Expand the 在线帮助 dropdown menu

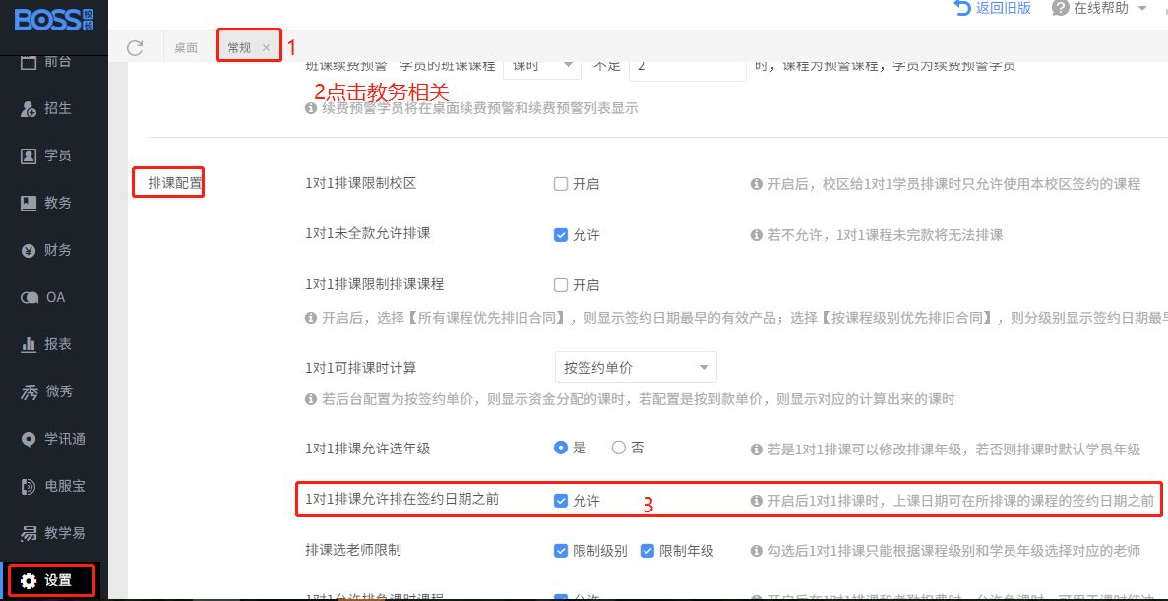pos(1100,8)
